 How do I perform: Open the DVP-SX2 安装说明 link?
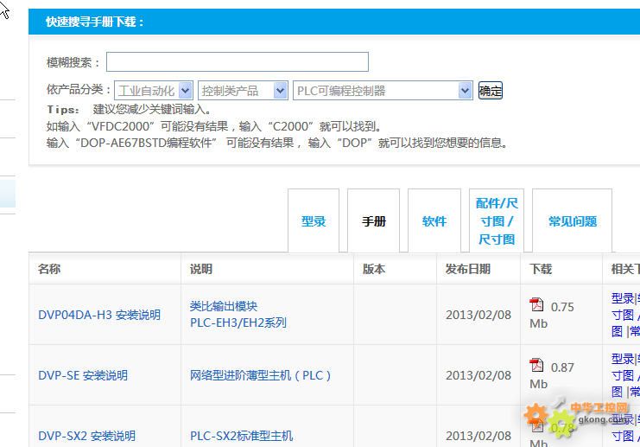pos(87,436)
